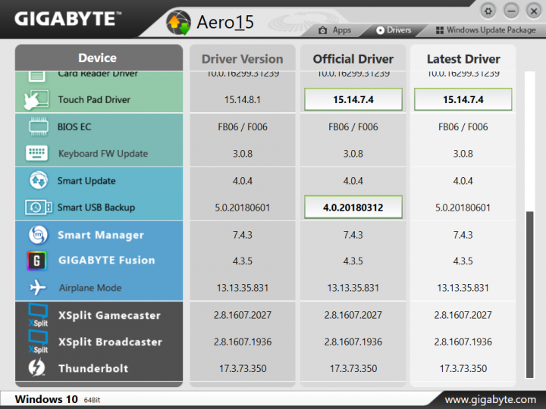Click the driver list scrollbar thumb
546x409 pixels.
[529, 294]
